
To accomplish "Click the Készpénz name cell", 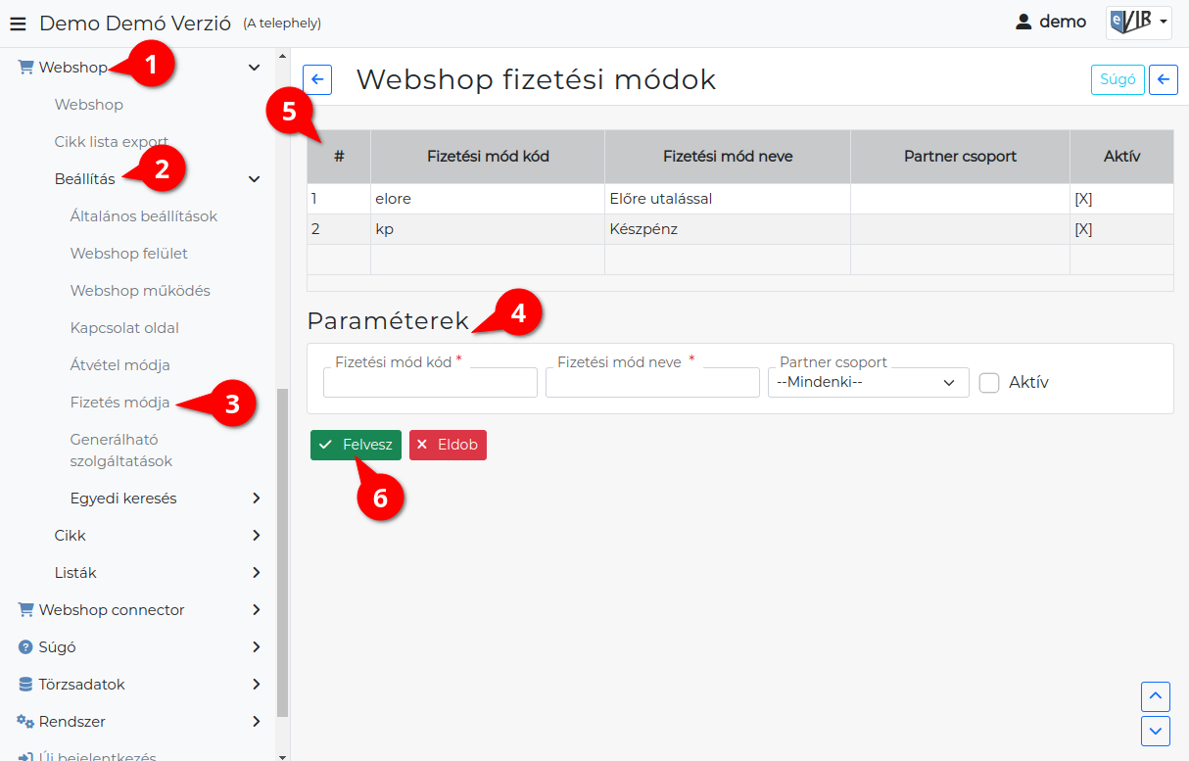I will 728,229.
